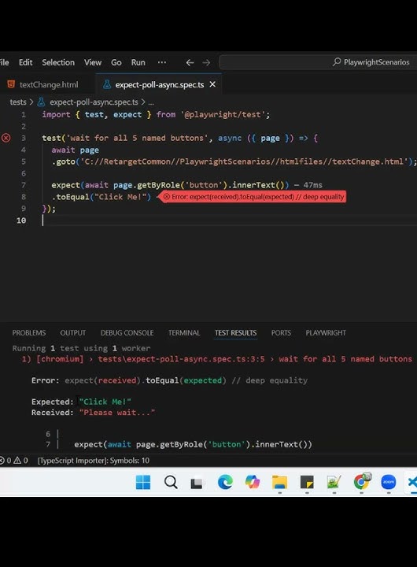Select the tests breadcrumb folder
Viewport: 417px width, 567px height.
[18, 102]
